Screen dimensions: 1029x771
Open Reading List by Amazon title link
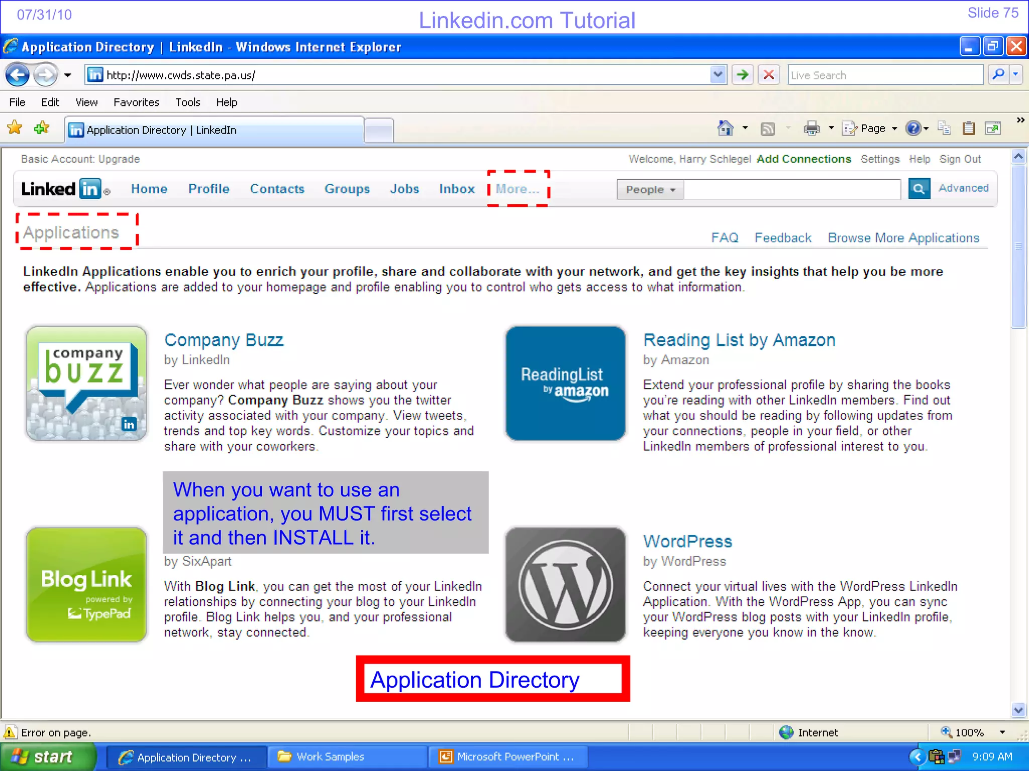tap(739, 340)
